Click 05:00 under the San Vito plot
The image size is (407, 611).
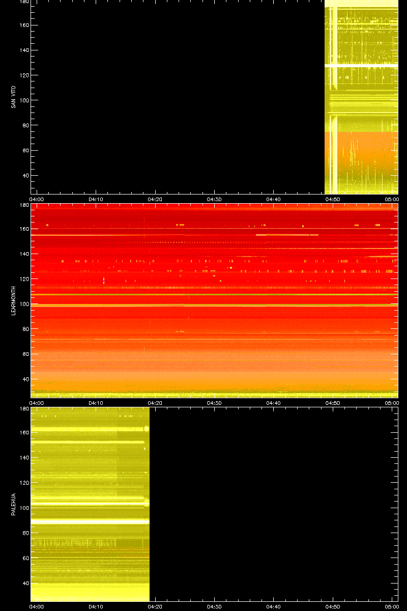click(x=392, y=199)
